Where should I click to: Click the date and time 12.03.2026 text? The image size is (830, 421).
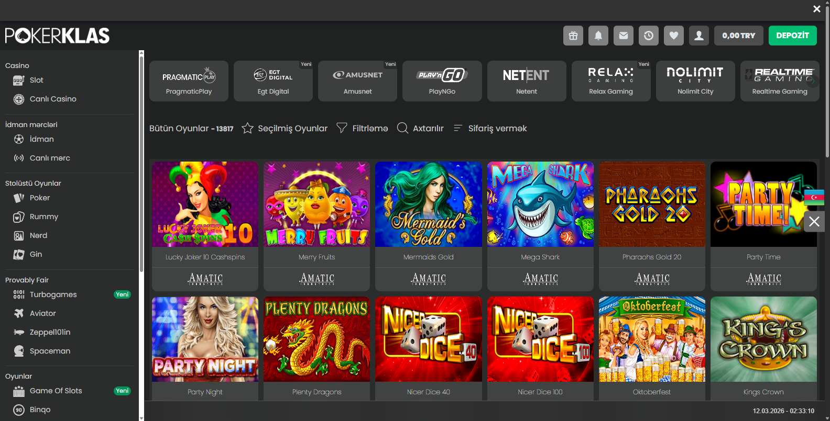tap(783, 411)
